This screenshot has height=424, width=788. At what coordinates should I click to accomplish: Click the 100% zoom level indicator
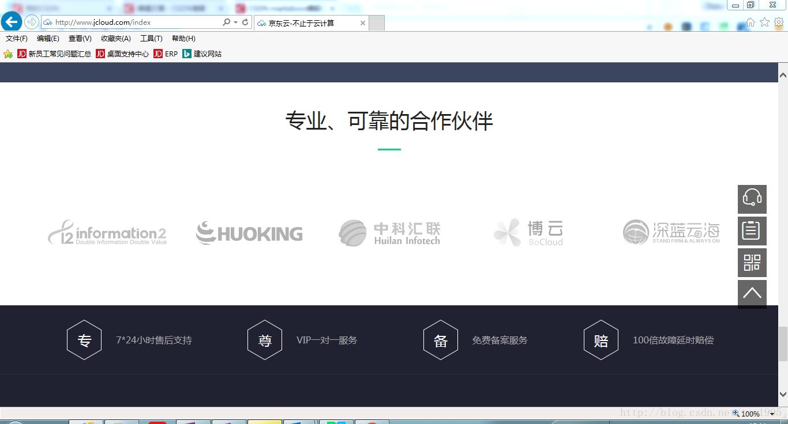750,414
